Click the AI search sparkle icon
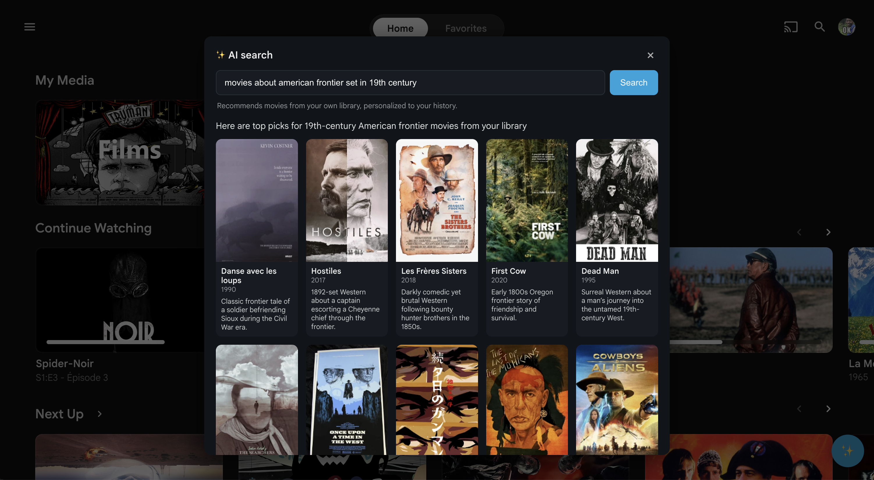 coord(221,55)
